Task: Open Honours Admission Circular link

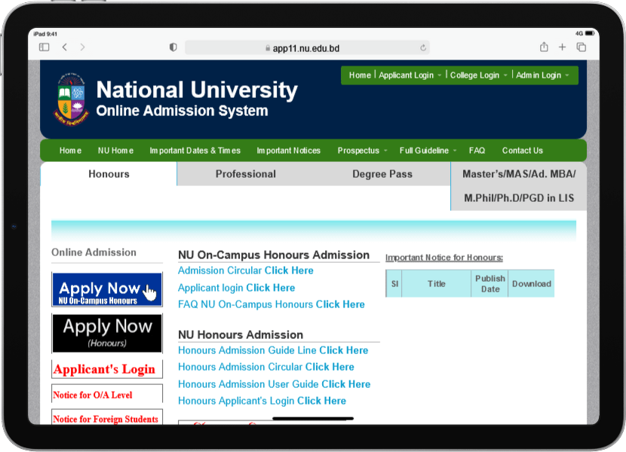Action: pyautogui.click(x=266, y=367)
